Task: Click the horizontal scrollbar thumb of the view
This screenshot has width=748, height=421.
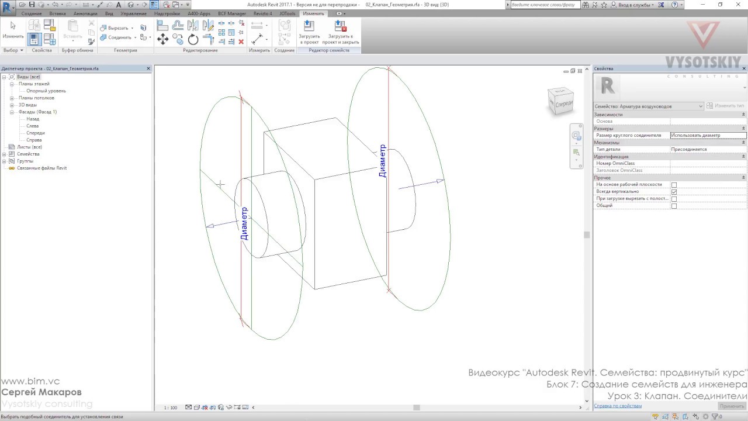Action: click(x=417, y=408)
